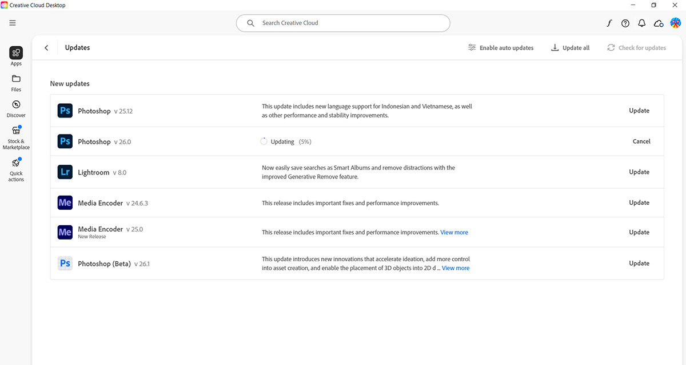
Task: Click the Media Encoder v 24.6.3 icon
Action: pos(65,203)
